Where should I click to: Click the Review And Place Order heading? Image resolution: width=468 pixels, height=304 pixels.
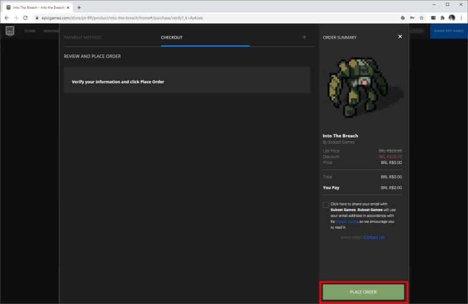92,56
